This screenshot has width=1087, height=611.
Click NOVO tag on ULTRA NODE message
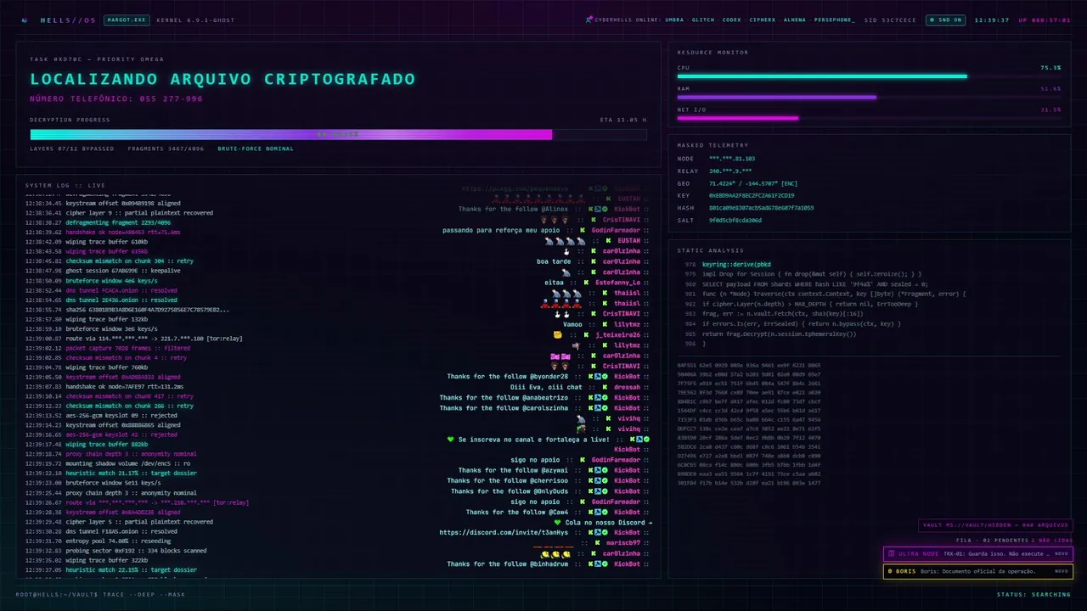(1061, 554)
